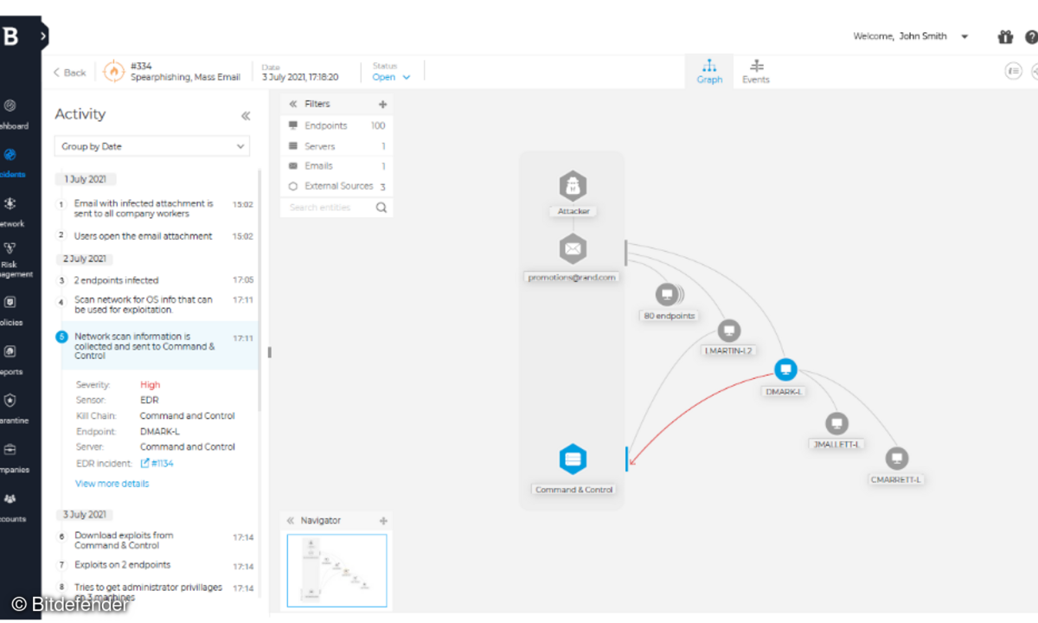Viewport: 1038px width, 623px height.
Task: Open the Risk Management sidebar icon
Action: tap(10, 248)
